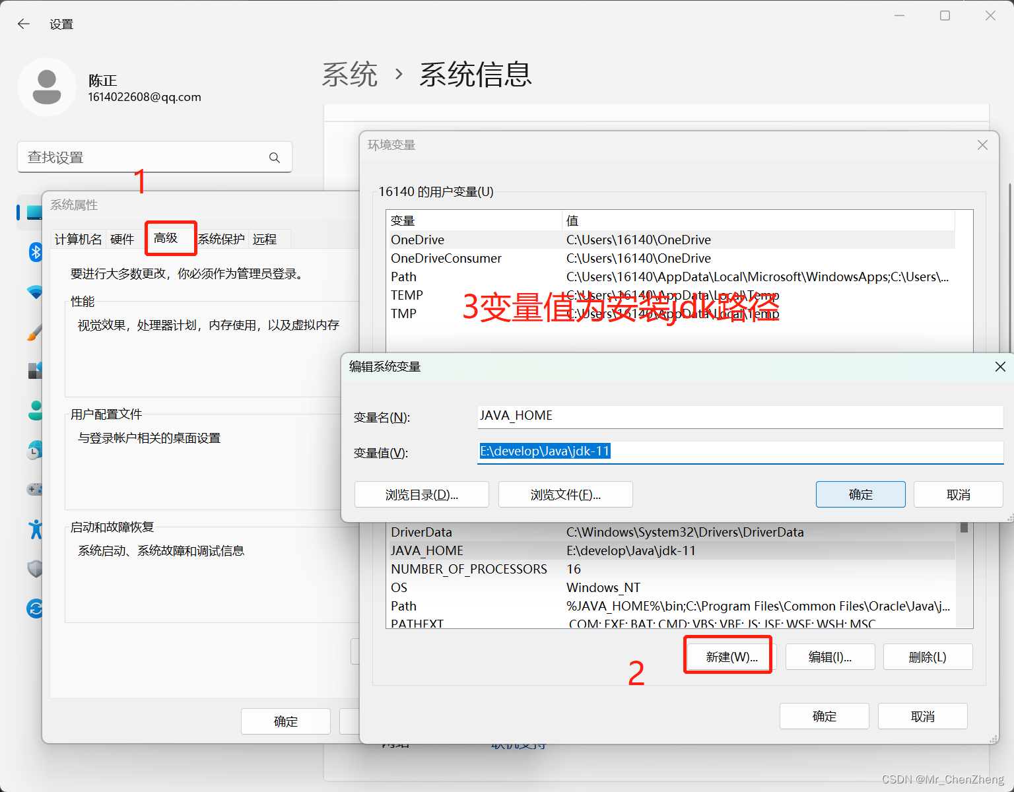The image size is (1014, 792).
Task: Select DriverData system variable row
Action: coord(671,532)
